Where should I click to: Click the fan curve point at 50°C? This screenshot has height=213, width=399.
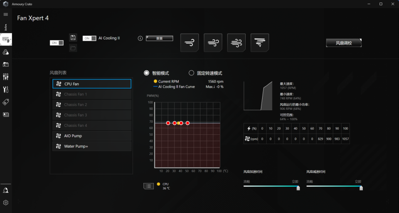[187, 123]
